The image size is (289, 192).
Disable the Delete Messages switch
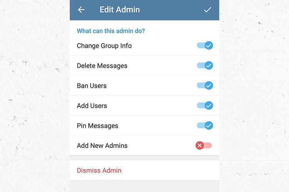tap(205, 65)
